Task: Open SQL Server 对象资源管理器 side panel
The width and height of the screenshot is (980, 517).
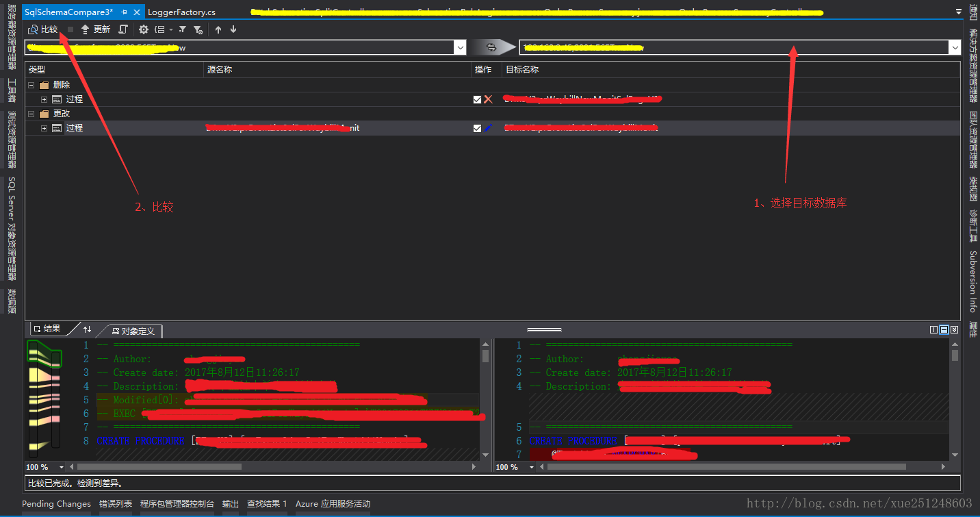Action: pyautogui.click(x=11, y=229)
